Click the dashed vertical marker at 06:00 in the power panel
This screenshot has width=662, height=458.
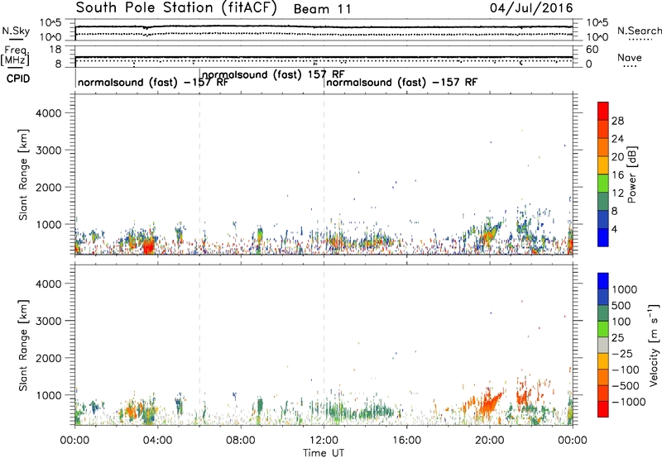(199, 174)
